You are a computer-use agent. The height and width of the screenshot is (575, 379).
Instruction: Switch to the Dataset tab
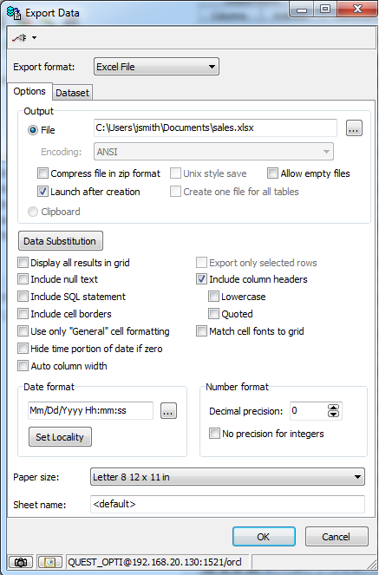point(72,93)
